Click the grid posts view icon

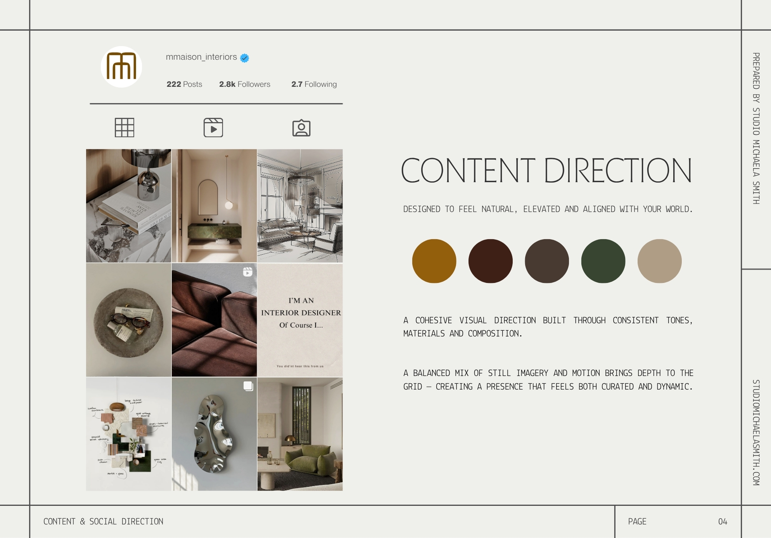(x=124, y=128)
